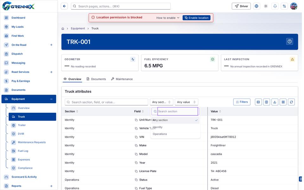Image resolution: width=304 pixels, height=190 pixels.
Task: Copy the Vehicle Type field icon
Action: [x=136, y=128]
